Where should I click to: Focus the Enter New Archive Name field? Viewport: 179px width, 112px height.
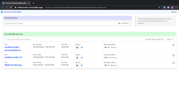[61, 23]
